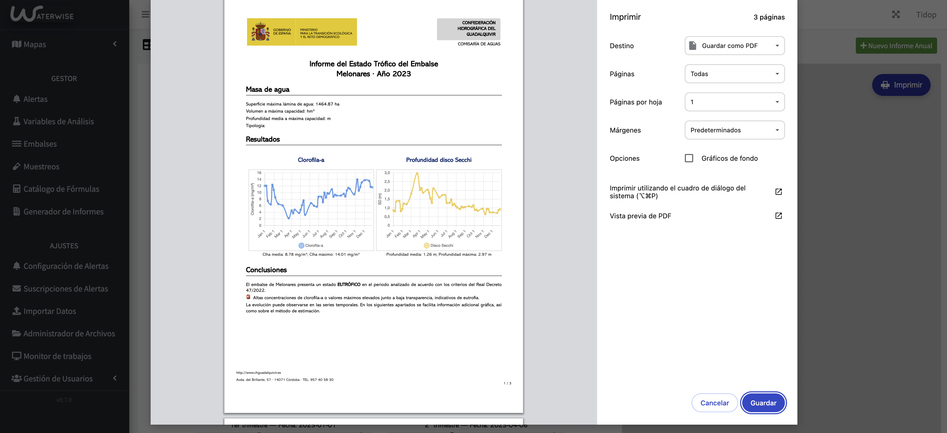Click the Variables de Análisis flask icon

click(x=16, y=121)
